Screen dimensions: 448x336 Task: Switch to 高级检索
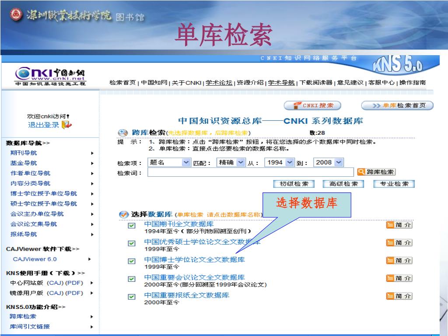click(343, 184)
